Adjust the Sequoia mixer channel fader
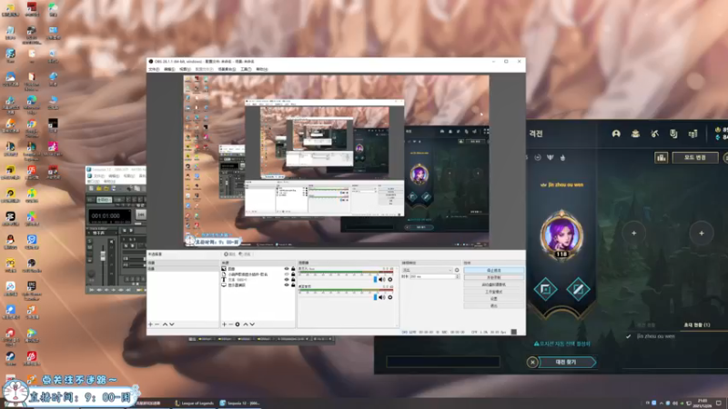This screenshot has width=728, height=409. pos(103,255)
